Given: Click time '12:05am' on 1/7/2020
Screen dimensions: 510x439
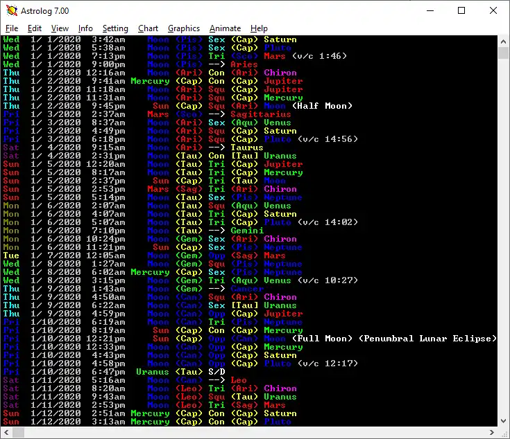Looking at the screenshot, I should click(105, 256).
